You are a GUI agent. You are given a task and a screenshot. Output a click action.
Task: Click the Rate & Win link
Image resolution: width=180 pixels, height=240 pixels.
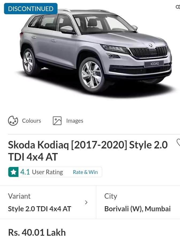(85, 172)
